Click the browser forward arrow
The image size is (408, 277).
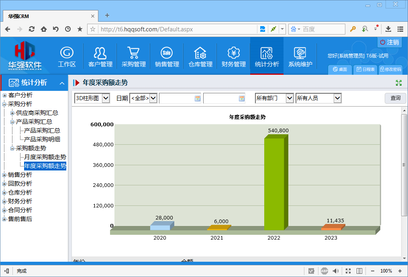pos(20,29)
